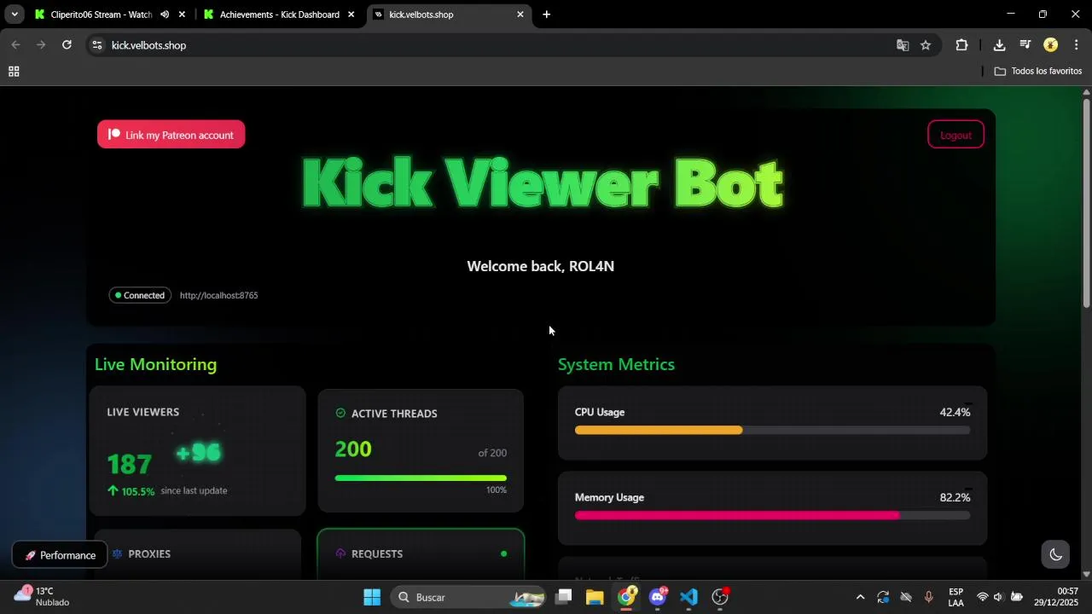The height and width of the screenshot is (614, 1092).
Task: Click the CPU Usage progress bar
Action: tap(772, 431)
